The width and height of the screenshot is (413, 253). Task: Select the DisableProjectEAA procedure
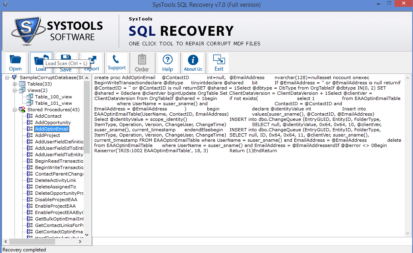56,200
